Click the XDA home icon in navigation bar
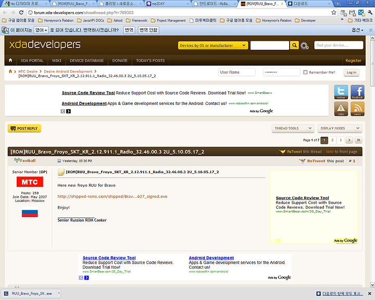The image size is (375, 300). coord(10,61)
